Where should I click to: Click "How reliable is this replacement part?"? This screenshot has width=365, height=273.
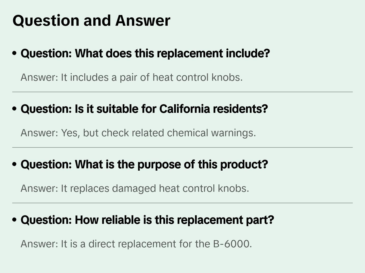(x=147, y=220)
